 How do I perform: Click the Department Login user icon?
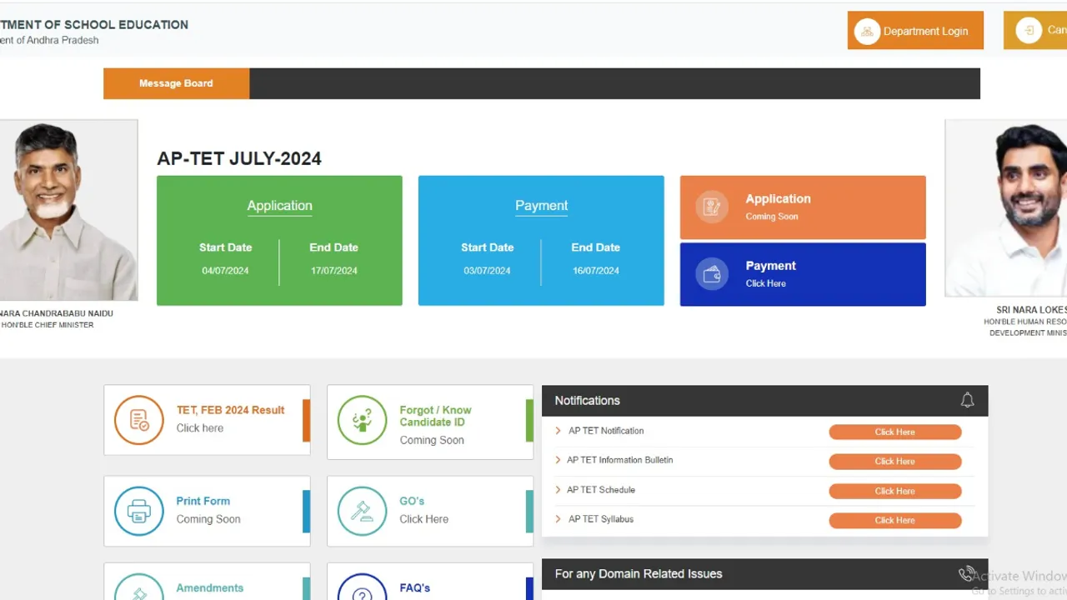click(x=867, y=32)
